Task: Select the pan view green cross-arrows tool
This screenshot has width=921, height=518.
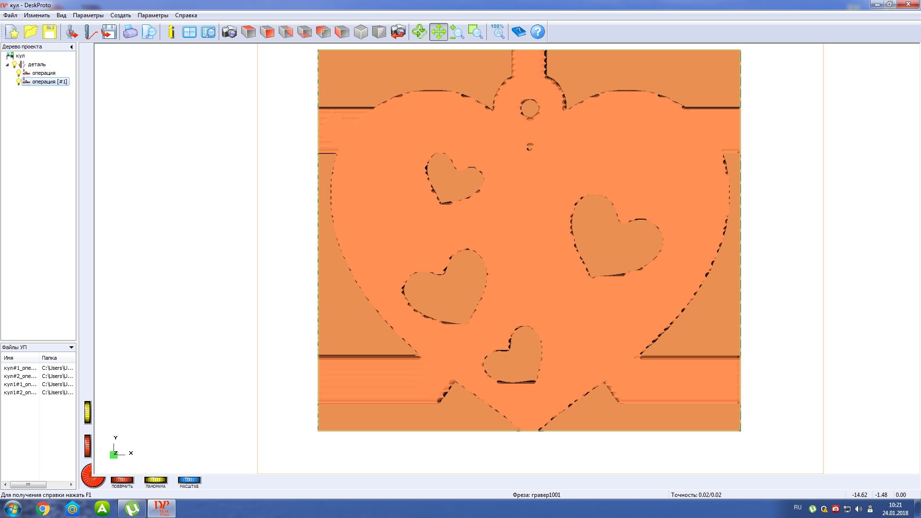Action: [x=438, y=32]
